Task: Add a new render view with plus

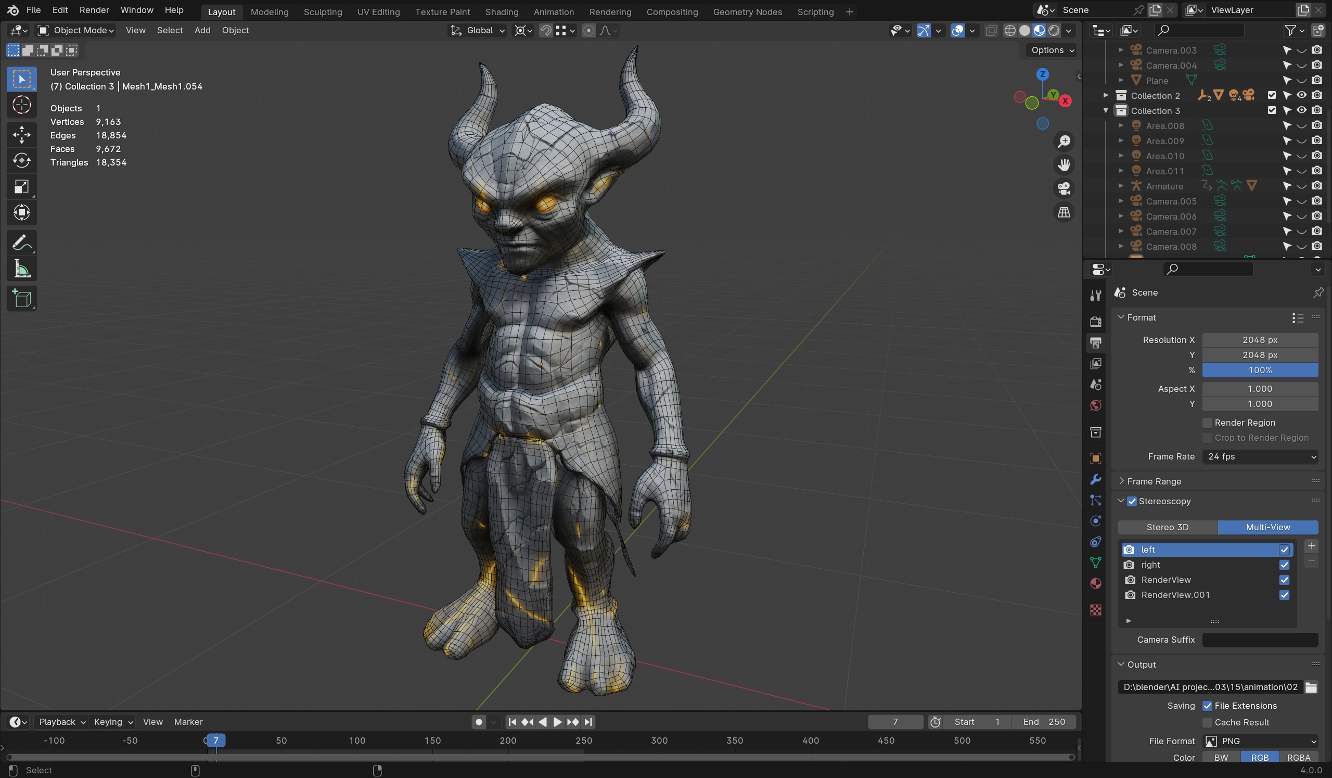Action: click(1311, 546)
